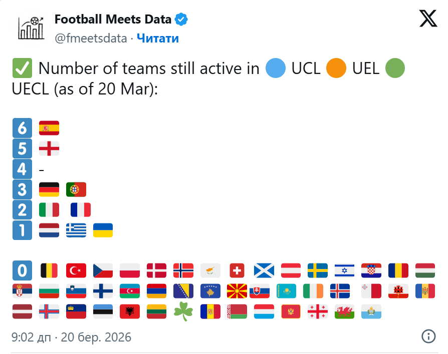Click the green shamrock emoji

coord(183,311)
